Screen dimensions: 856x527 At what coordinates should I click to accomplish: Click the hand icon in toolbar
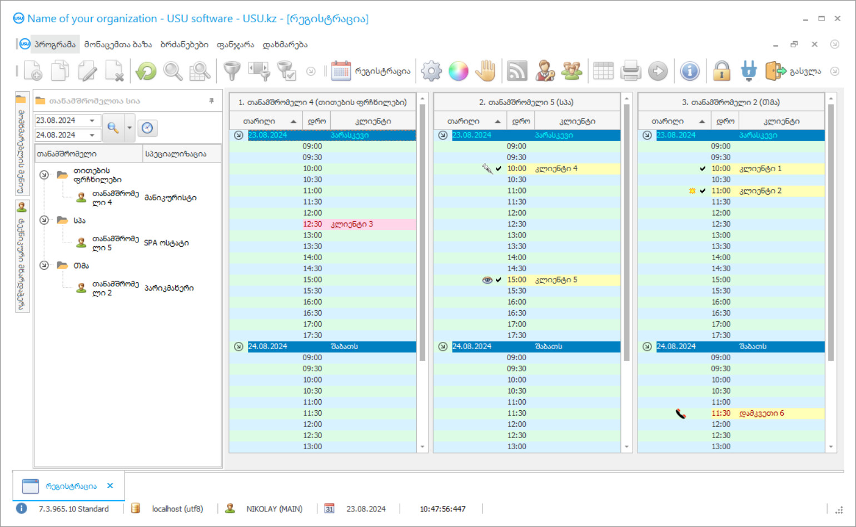coord(486,71)
